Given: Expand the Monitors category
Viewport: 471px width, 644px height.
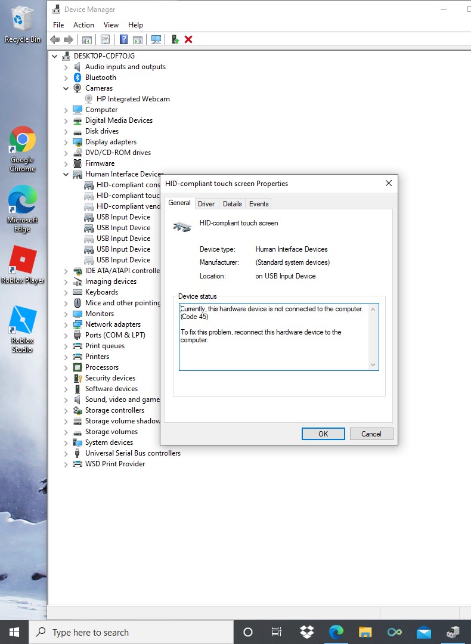Looking at the screenshot, I should pos(66,314).
